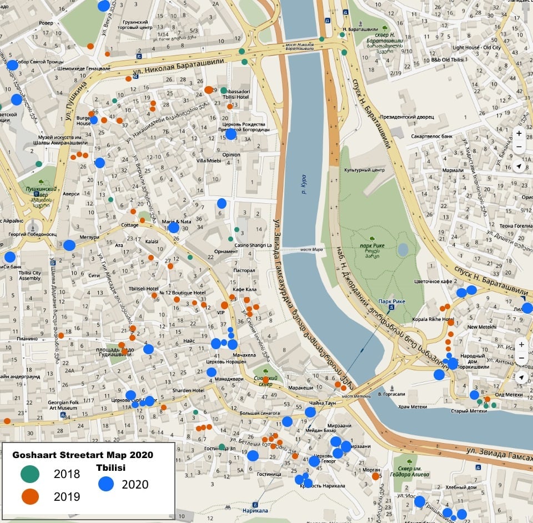Viewport: 533px width, 523px height.
Task: Click the transit icon beside Georgian Folk Art Museum
Action: point(63,415)
